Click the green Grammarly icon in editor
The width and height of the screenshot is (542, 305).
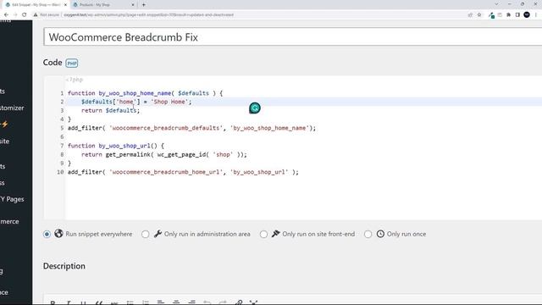[x=255, y=108]
